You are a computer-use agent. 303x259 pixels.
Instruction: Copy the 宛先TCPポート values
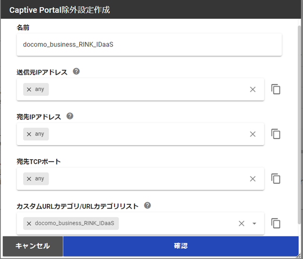276,178
